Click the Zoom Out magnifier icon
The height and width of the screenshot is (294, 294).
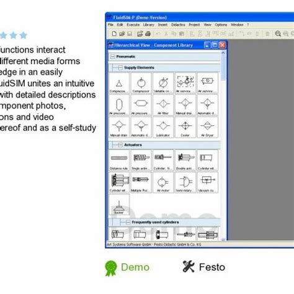(286, 33)
